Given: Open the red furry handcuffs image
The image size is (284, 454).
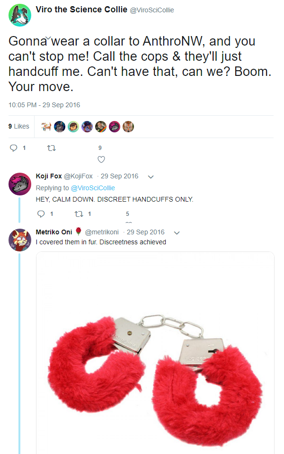Looking at the screenshot, I should (x=155, y=352).
